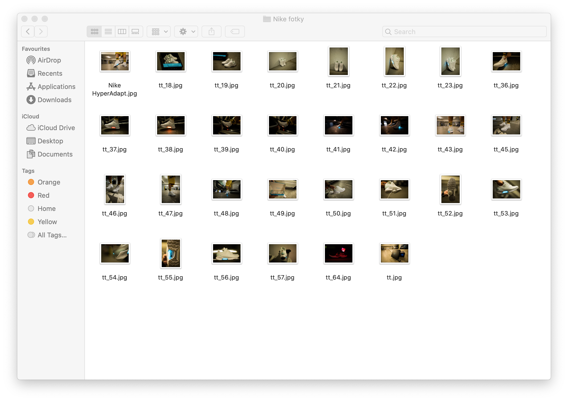This screenshot has height=401, width=568.
Task: Select icon view mode
Action: pos(95,32)
